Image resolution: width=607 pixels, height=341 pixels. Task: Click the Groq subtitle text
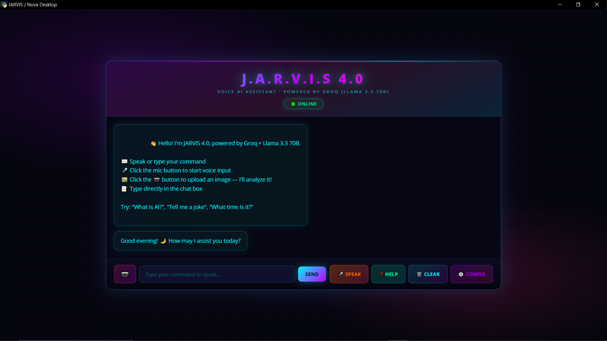coord(303,92)
